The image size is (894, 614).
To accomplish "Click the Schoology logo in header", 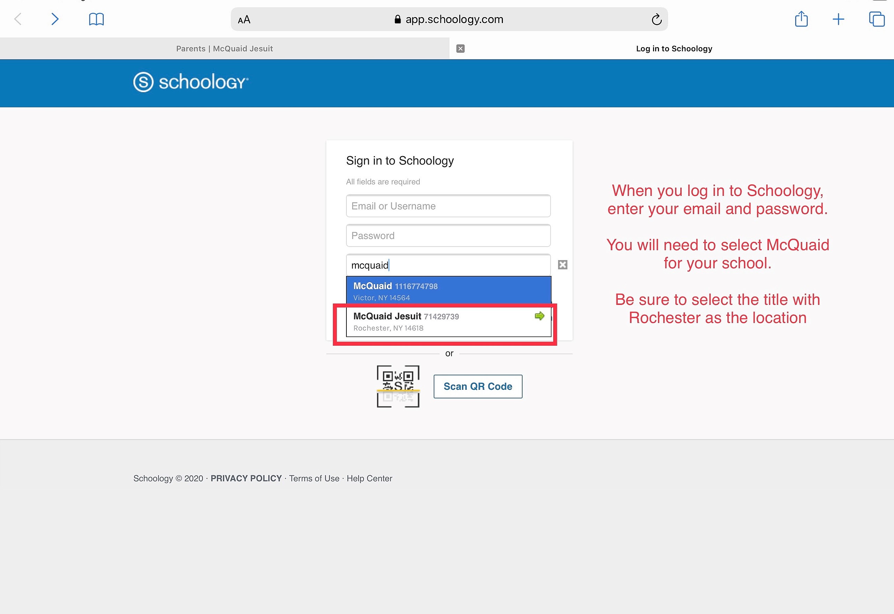I will point(191,82).
